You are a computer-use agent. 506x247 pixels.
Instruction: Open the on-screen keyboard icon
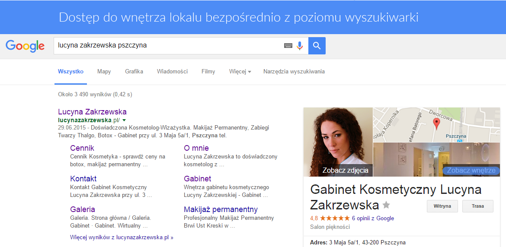[288, 46]
